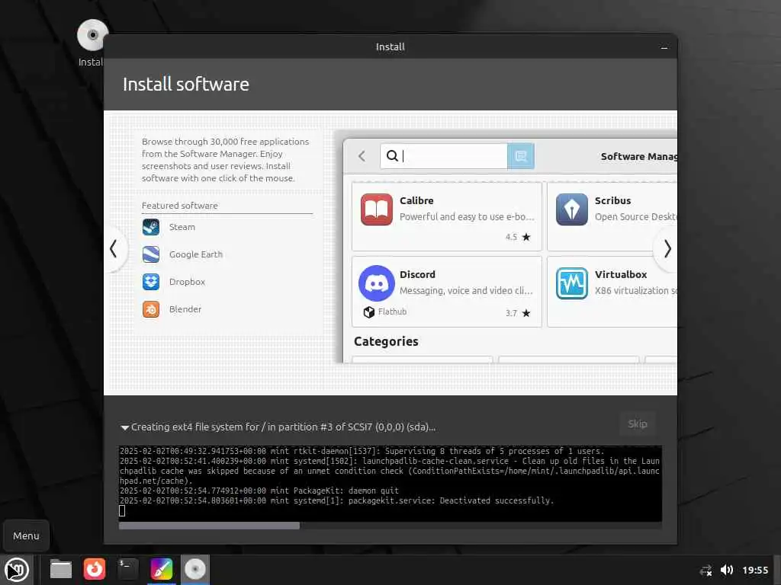Click the search magnifier icon in Software Manager

[x=392, y=155]
